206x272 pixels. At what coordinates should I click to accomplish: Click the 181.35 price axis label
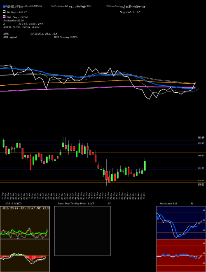(201, 168)
